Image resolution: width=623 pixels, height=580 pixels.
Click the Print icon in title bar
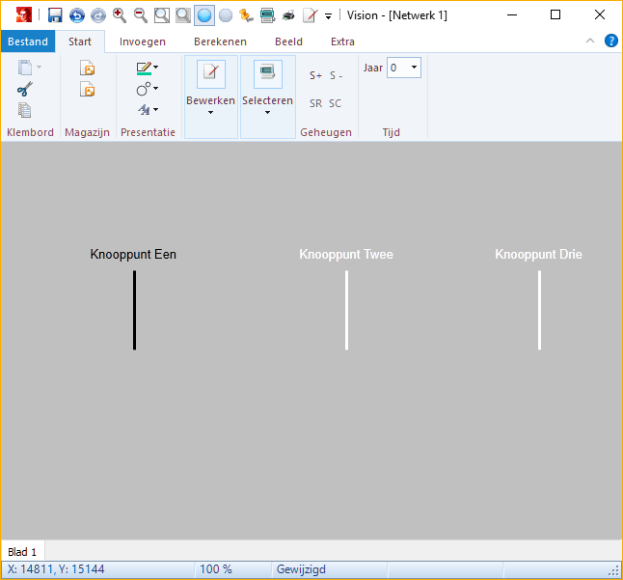click(x=288, y=15)
